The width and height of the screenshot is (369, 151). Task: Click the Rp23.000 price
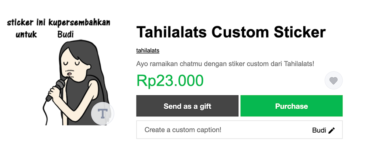click(x=170, y=81)
